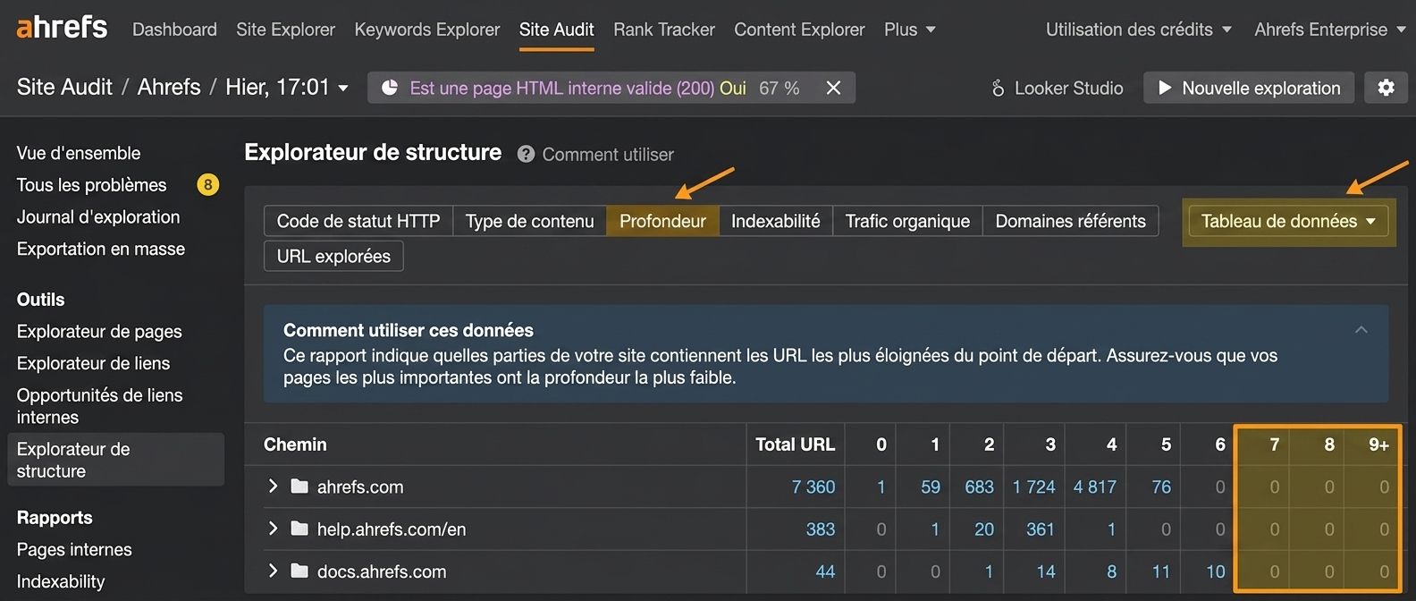Image resolution: width=1416 pixels, height=601 pixels.
Task: Go to Keywords Explorer
Action: [427, 30]
